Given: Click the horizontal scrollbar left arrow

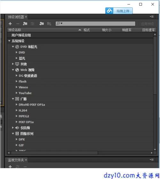Looking at the screenshot, I should click(9, 153).
